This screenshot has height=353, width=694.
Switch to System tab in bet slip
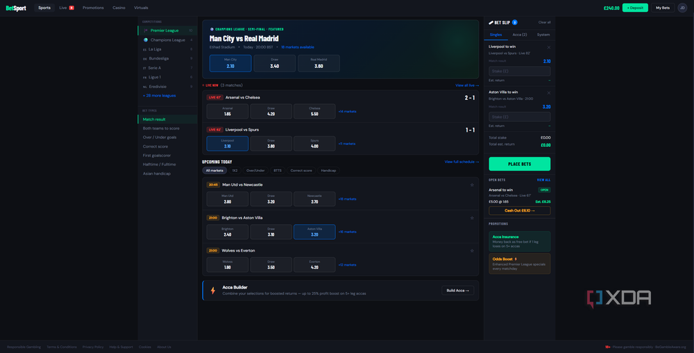tap(543, 35)
